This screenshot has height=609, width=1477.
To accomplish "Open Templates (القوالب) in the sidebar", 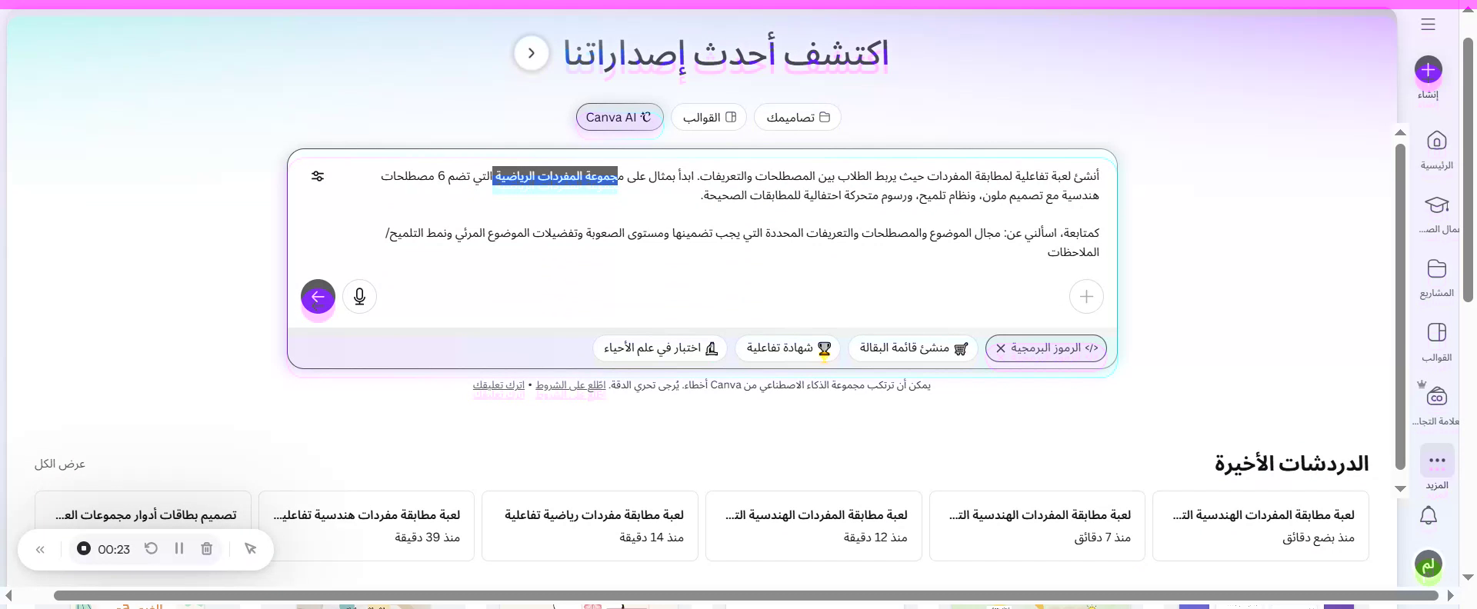I will (x=1436, y=341).
